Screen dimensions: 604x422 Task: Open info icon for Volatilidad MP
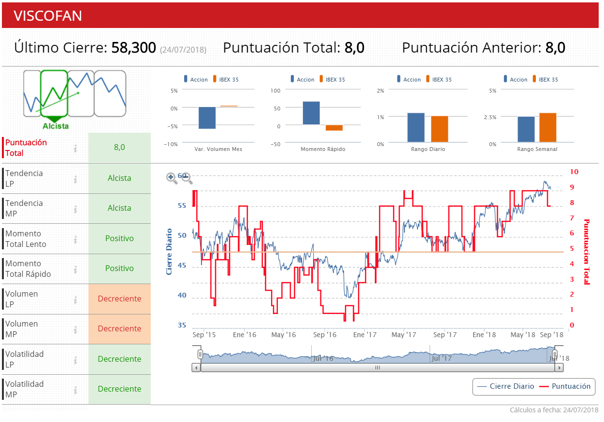click(75, 390)
